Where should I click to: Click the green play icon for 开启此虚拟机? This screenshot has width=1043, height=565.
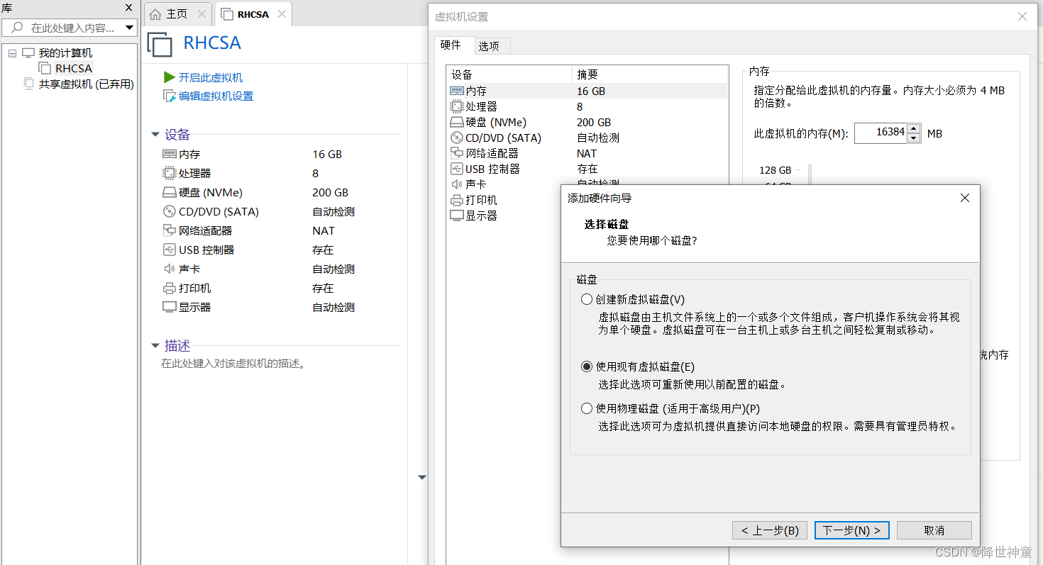[169, 77]
